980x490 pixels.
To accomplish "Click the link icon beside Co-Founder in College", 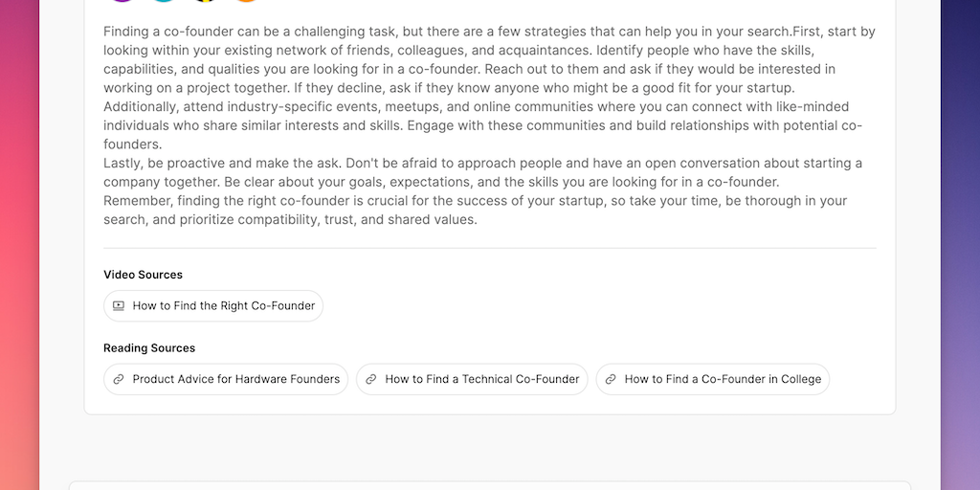I will (611, 379).
